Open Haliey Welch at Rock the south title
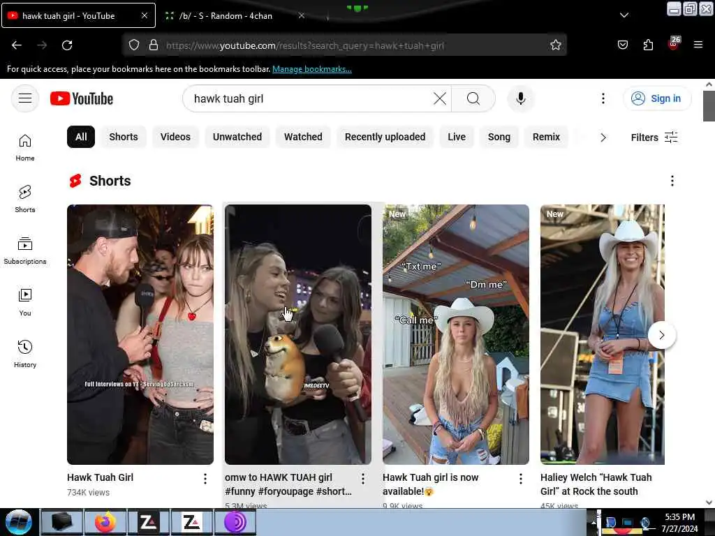This screenshot has height=536, width=715. (x=596, y=484)
